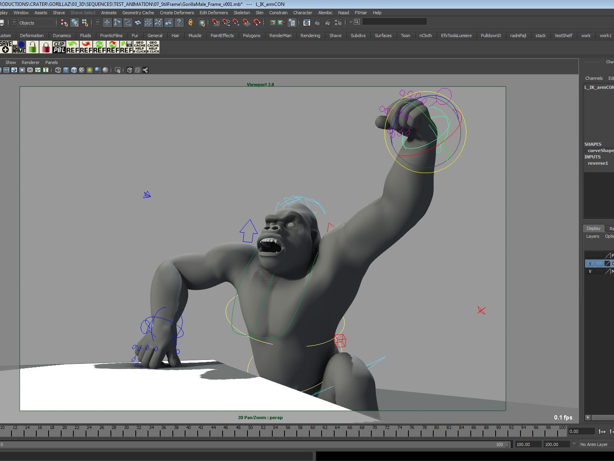Click the CLIP PBL shelf button
Viewport: 614px width, 461px height.
pos(59,47)
